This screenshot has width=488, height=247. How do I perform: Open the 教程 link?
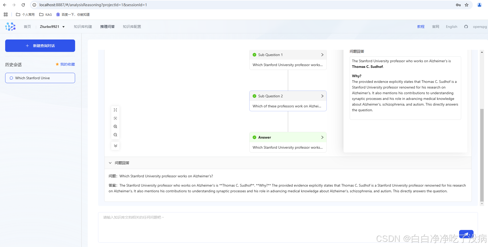421,27
